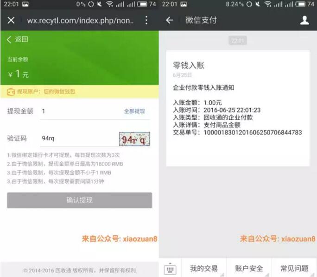The height and width of the screenshot is (277, 317).
Task: Tap the left status bar mute icon
Action: click(x=99, y=4)
